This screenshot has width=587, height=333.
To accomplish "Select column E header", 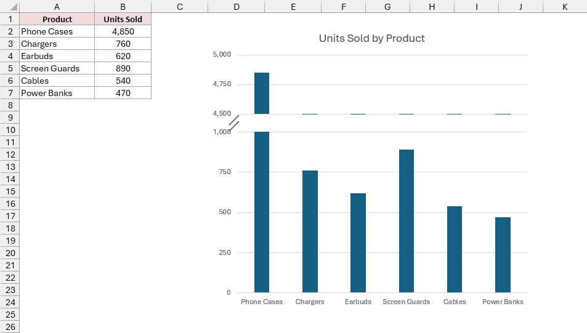I will pos(293,6).
